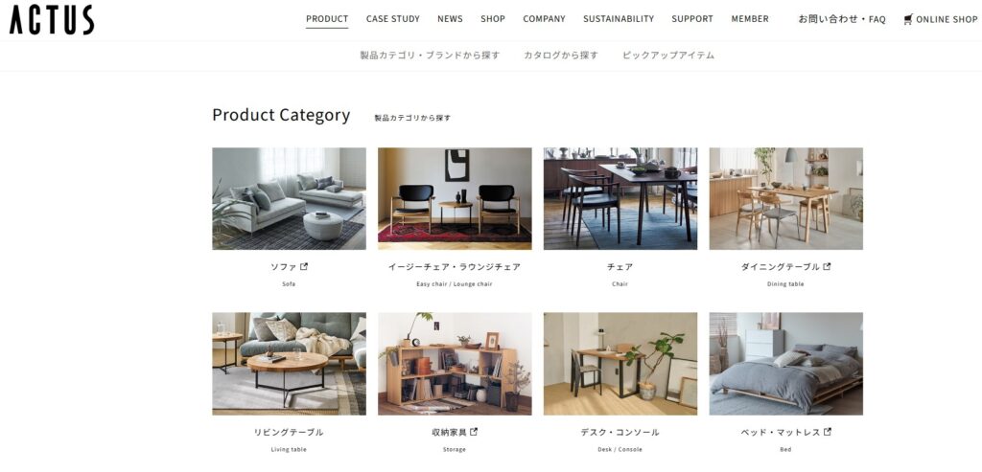Image resolution: width=982 pixels, height=472 pixels.
Task: Select ピックアップアイテム sub-navigation tab
Action: 668,55
